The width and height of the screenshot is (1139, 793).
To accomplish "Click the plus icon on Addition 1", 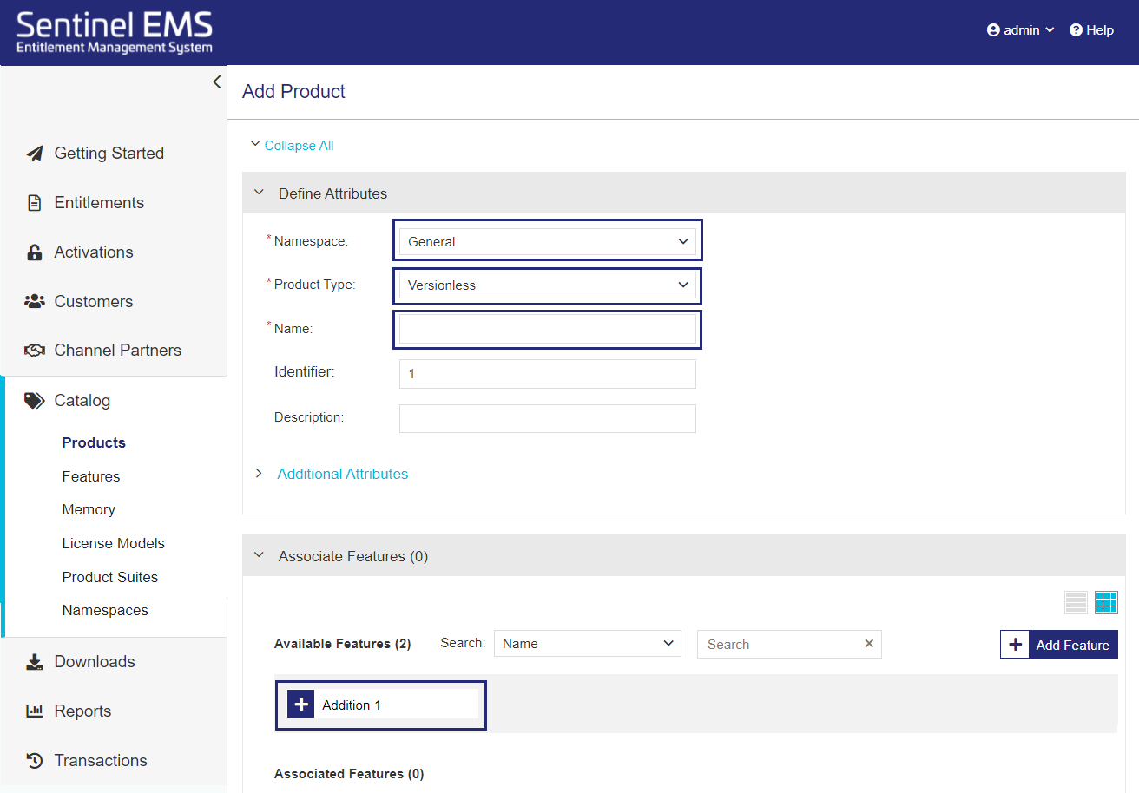I will [x=300, y=704].
